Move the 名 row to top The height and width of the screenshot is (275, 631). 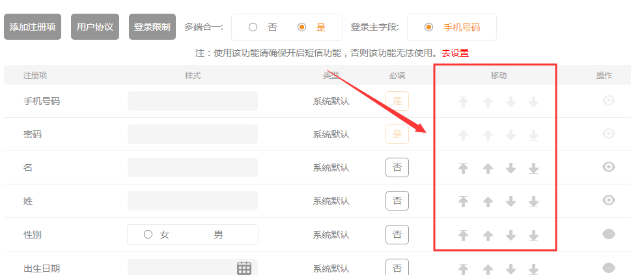tap(463, 168)
